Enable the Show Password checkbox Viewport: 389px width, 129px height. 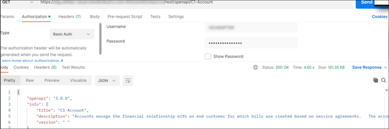[208, 56]
